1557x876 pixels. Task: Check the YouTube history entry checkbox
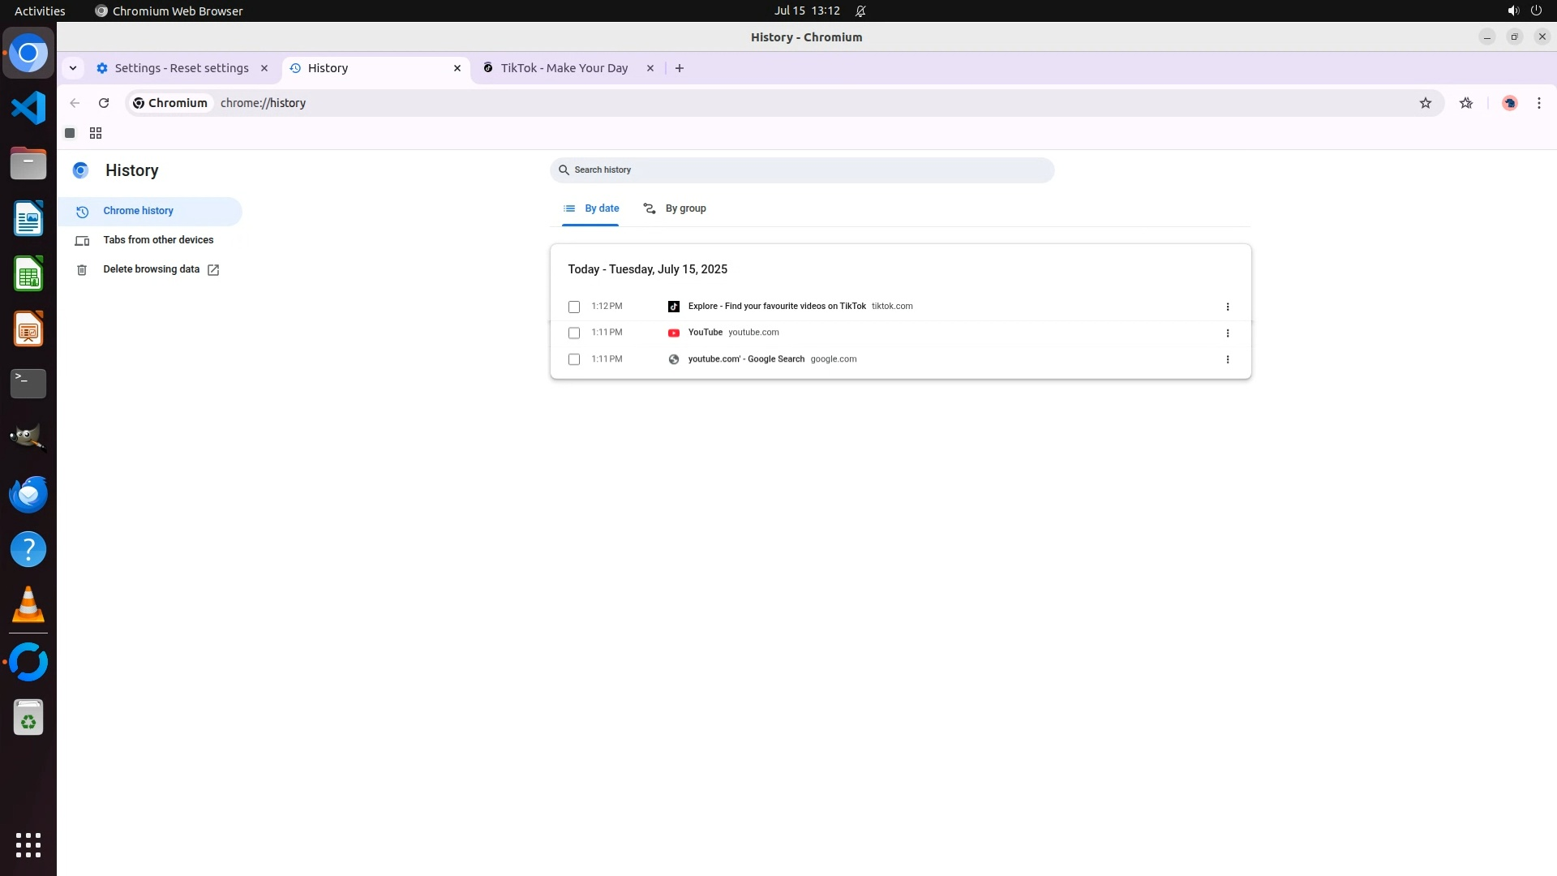(574, 333)
